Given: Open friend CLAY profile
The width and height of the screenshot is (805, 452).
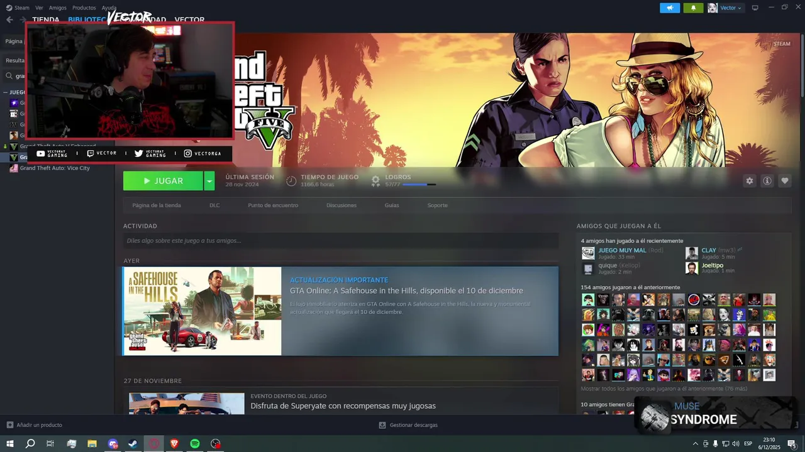Looking at the screenshot, I should coord(709,250).
